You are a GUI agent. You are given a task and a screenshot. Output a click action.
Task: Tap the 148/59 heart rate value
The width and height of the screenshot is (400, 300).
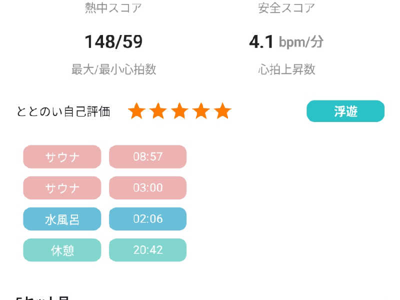pos(113,42)
